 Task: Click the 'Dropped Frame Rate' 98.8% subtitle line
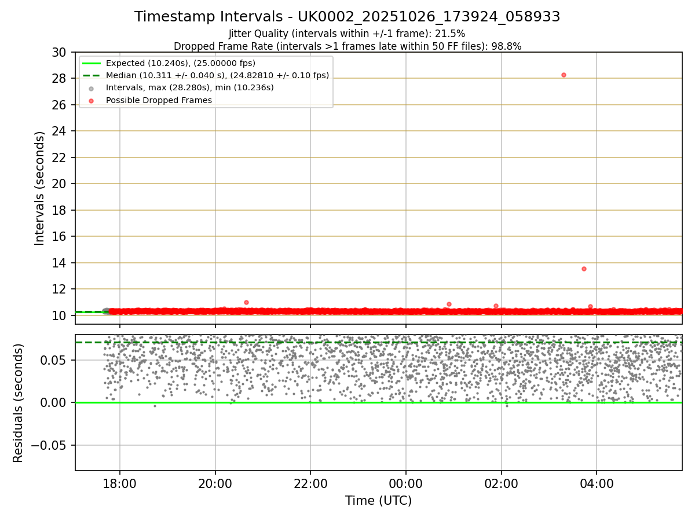(347, 46)
